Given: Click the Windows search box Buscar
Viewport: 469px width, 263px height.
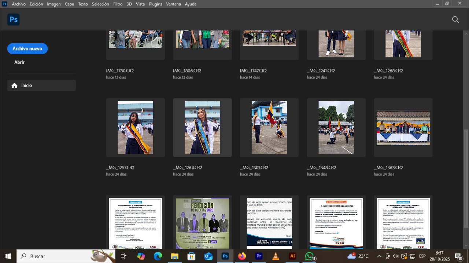Looking at the screenshot, I should coord(59,256).
